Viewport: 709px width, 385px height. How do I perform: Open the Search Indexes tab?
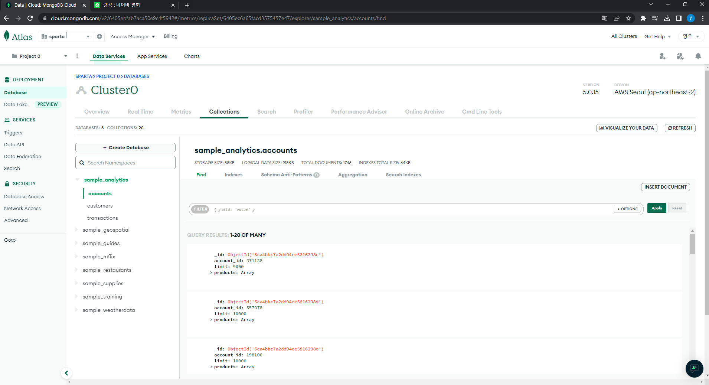pos(403,175)
